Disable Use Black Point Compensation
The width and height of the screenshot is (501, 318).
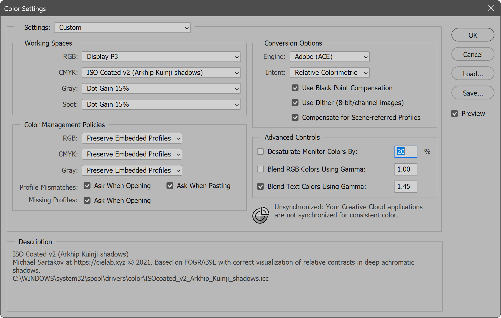[295, 88]
